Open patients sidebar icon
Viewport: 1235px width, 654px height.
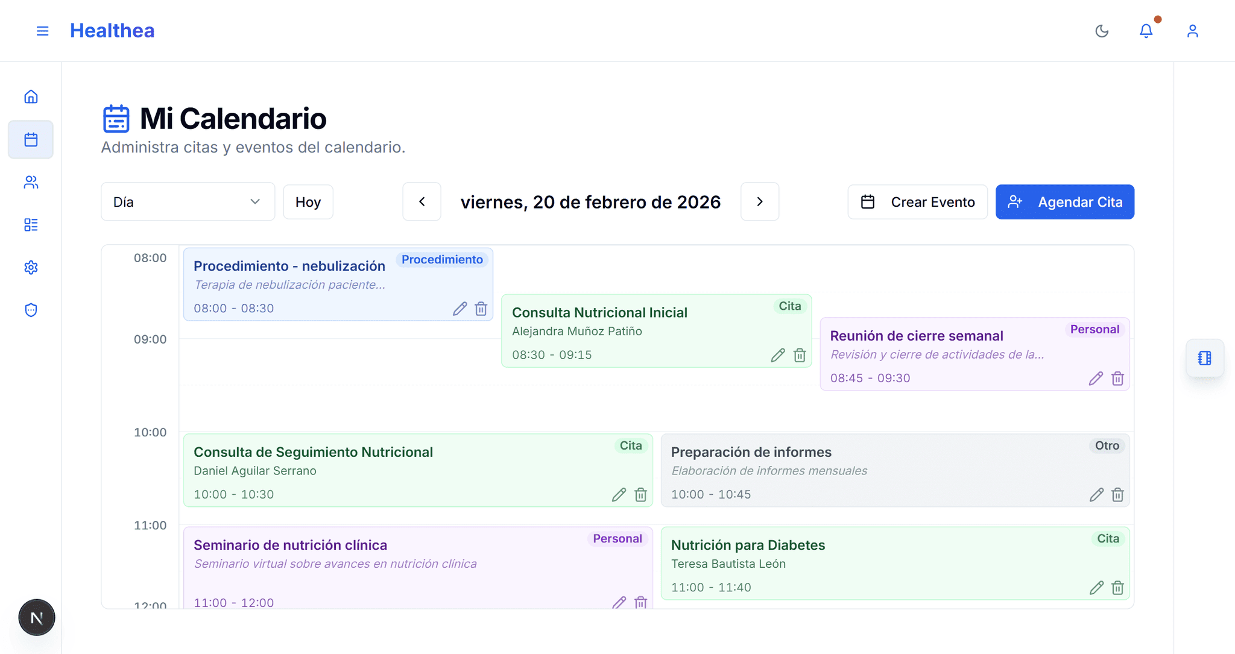pos(31,182)
